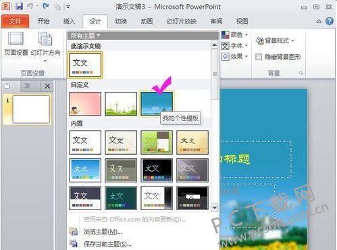
Task: Apply the black built-in theme with white 文文
Action: click(157, 170)
